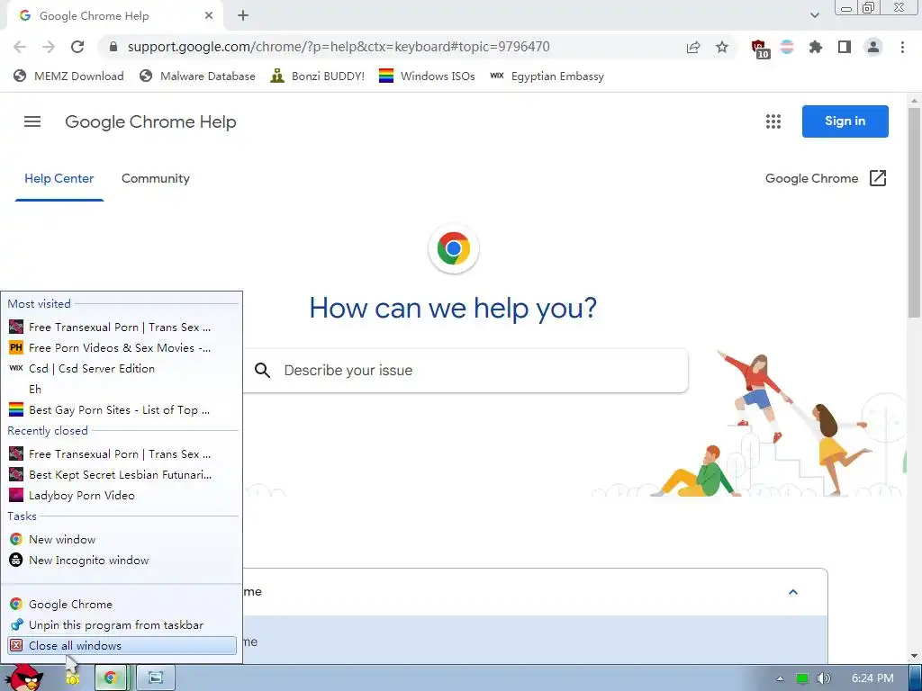This screenshot has width=922, height=691.
Task: Open the Start menu angry bird button
Action: coord(24,678)
